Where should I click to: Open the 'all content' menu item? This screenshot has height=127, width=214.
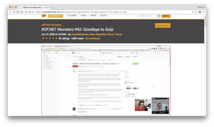click(71, 15)
